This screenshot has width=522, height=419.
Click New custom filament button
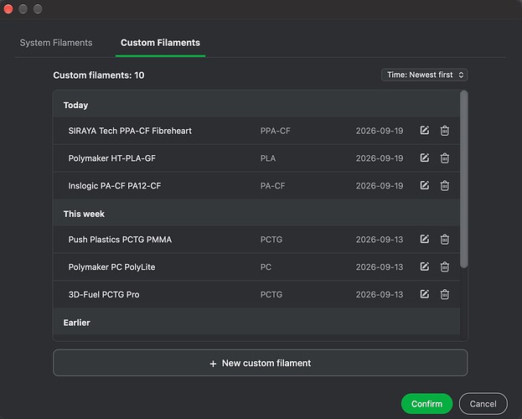pos(261,363)
